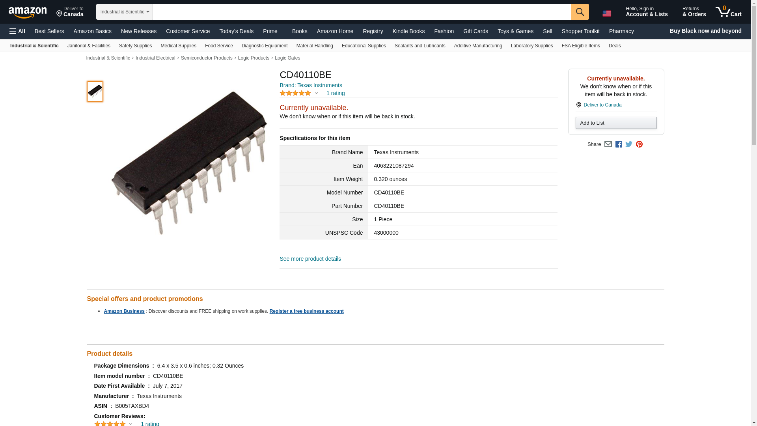
Task: Open See more product details link
Action: 310,259
